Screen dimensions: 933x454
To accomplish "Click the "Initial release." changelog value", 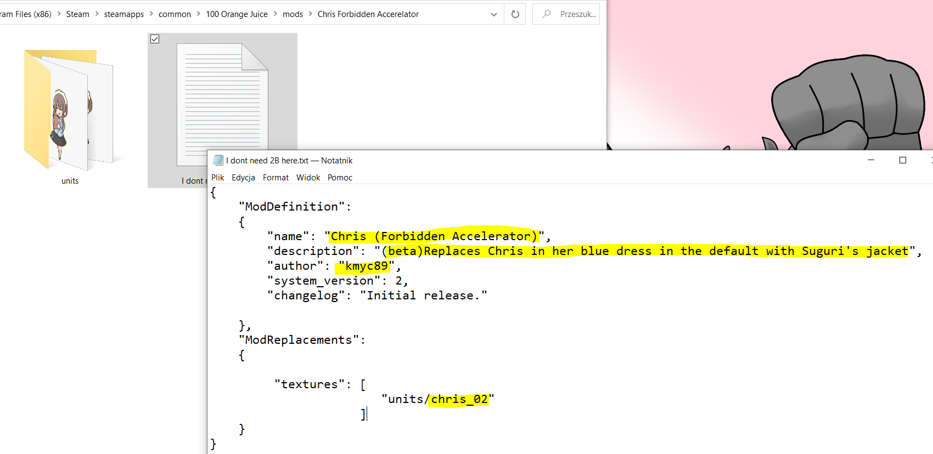I will click(x=424, y=296).
